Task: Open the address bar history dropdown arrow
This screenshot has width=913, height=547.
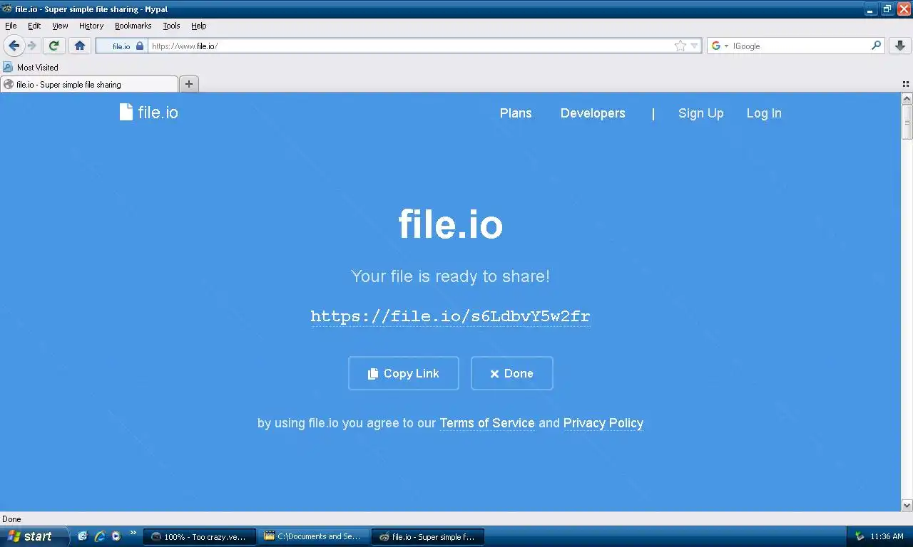Action: click(694, 46)
